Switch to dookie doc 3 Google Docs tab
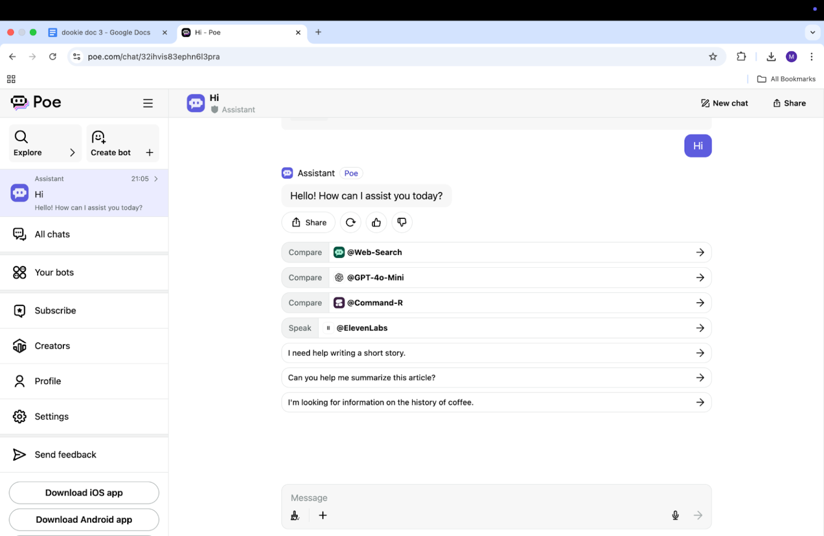The image size is (824, 536). pos(106,32)
